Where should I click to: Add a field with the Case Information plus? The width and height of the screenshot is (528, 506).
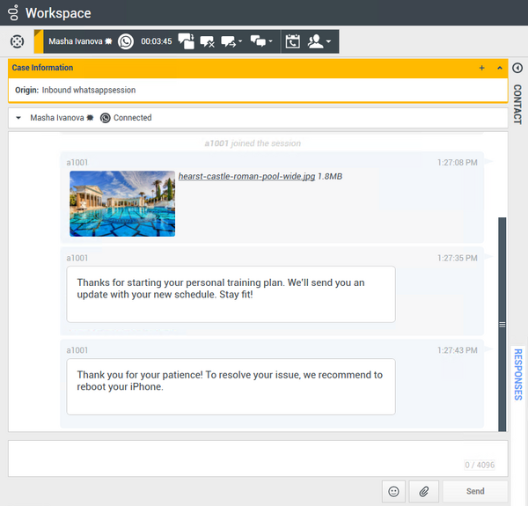481,68
